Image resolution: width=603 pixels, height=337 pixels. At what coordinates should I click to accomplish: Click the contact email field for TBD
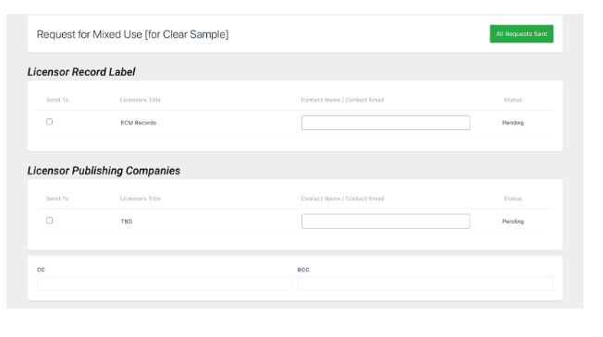click(386, 222)
